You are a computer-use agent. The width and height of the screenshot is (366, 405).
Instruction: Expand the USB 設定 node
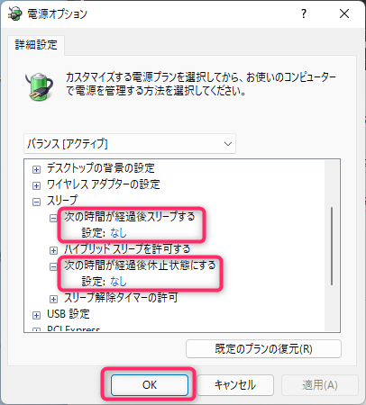click(36, 315)
